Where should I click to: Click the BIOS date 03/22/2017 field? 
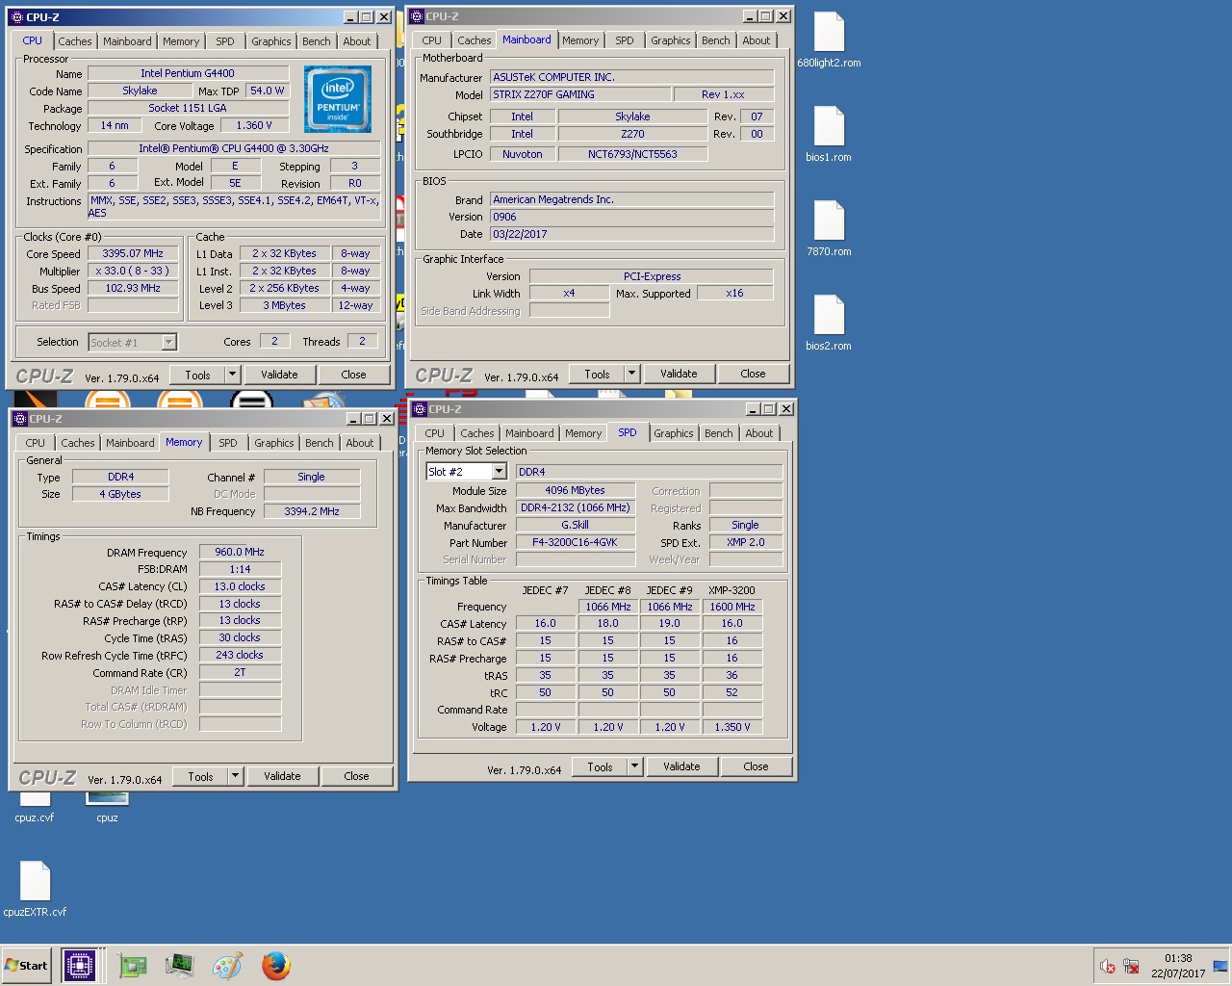(631, 234)
